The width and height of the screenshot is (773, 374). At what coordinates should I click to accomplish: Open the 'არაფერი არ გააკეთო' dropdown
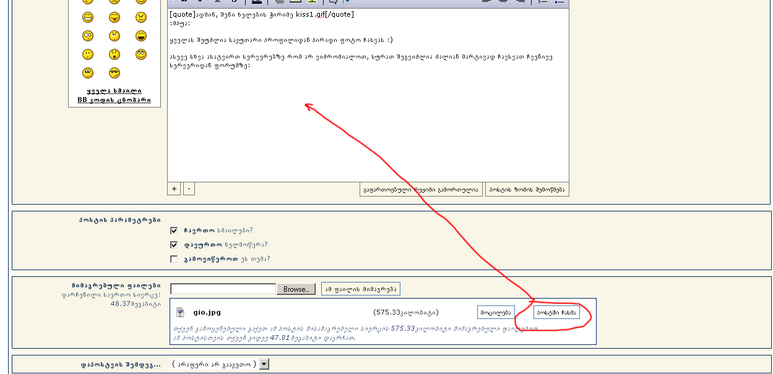(x=264, y=364)
